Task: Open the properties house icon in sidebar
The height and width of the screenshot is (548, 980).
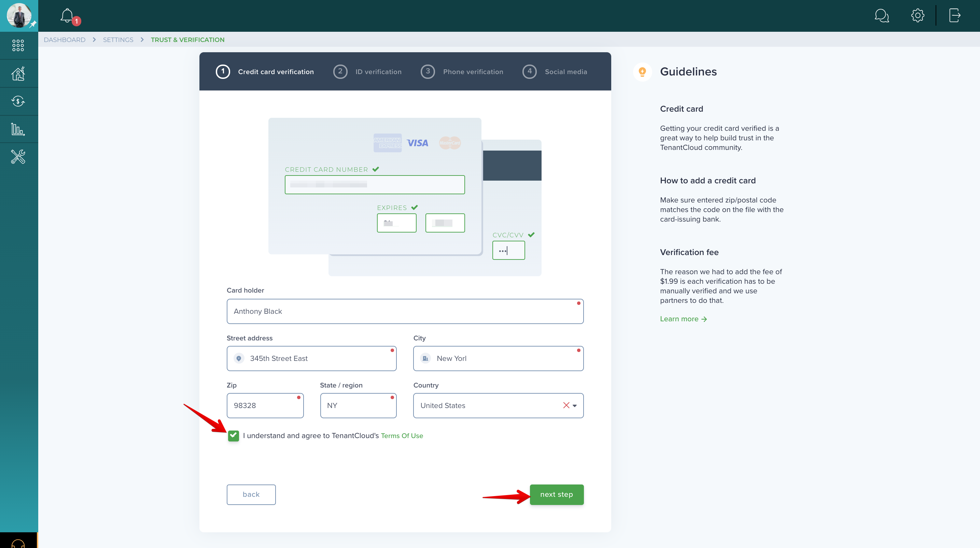Action: [x=18, y=73]
